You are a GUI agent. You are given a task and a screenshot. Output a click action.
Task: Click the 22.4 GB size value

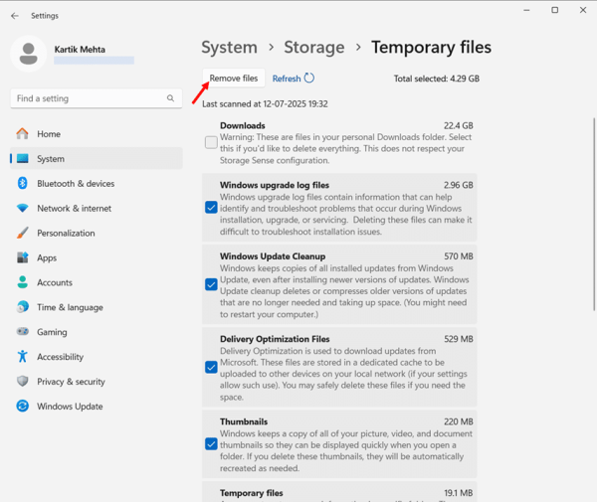coord(459,125)
